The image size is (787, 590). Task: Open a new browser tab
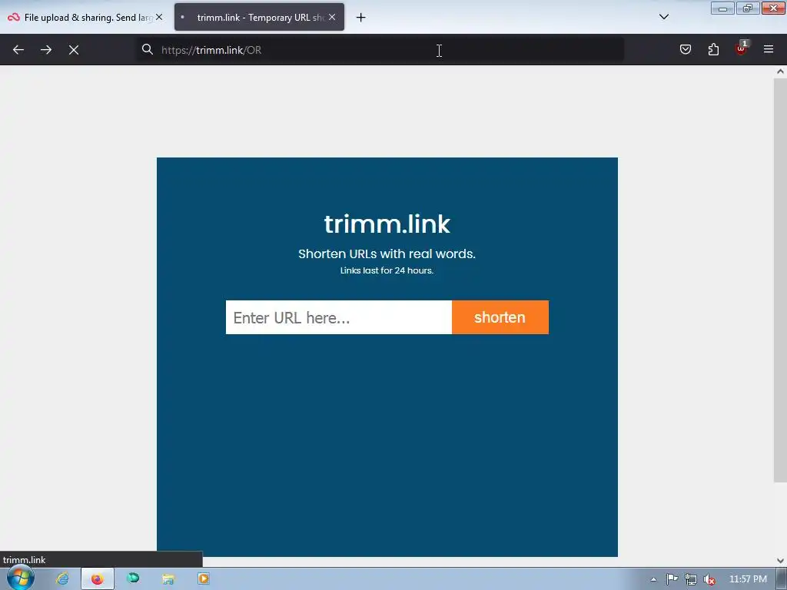360,18
